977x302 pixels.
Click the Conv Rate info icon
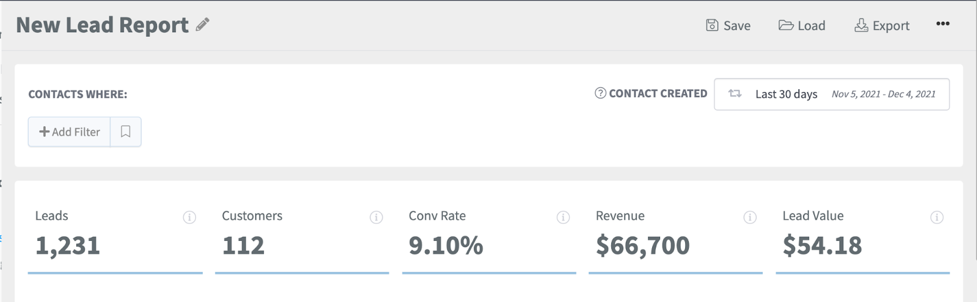click(x=563, y=217)
